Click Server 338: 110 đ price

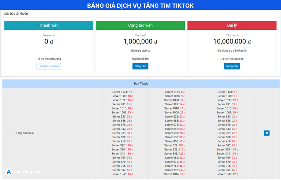(x=175, y=149)
